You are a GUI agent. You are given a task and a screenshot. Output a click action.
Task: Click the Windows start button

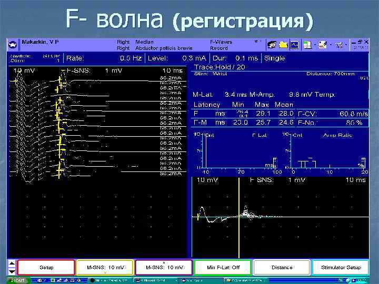(x=18, y=280)
